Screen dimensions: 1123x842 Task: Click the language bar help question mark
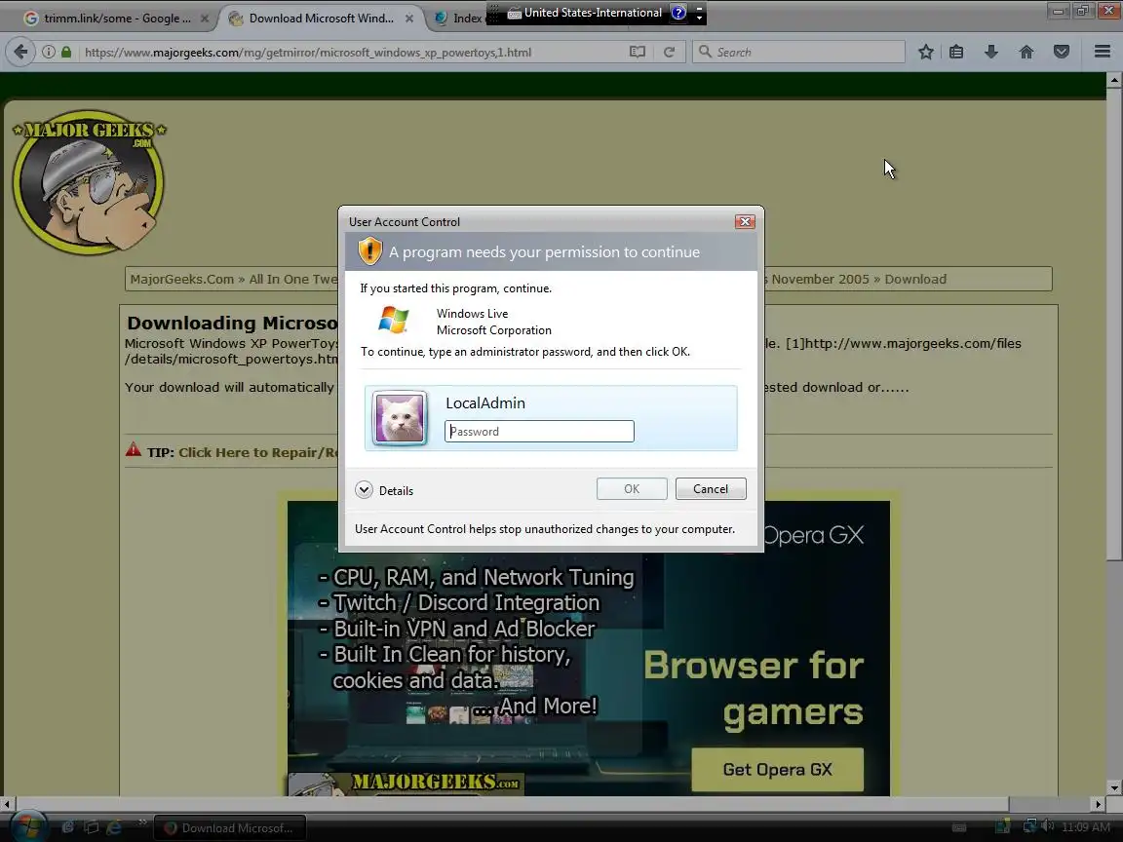coord(678,12)
